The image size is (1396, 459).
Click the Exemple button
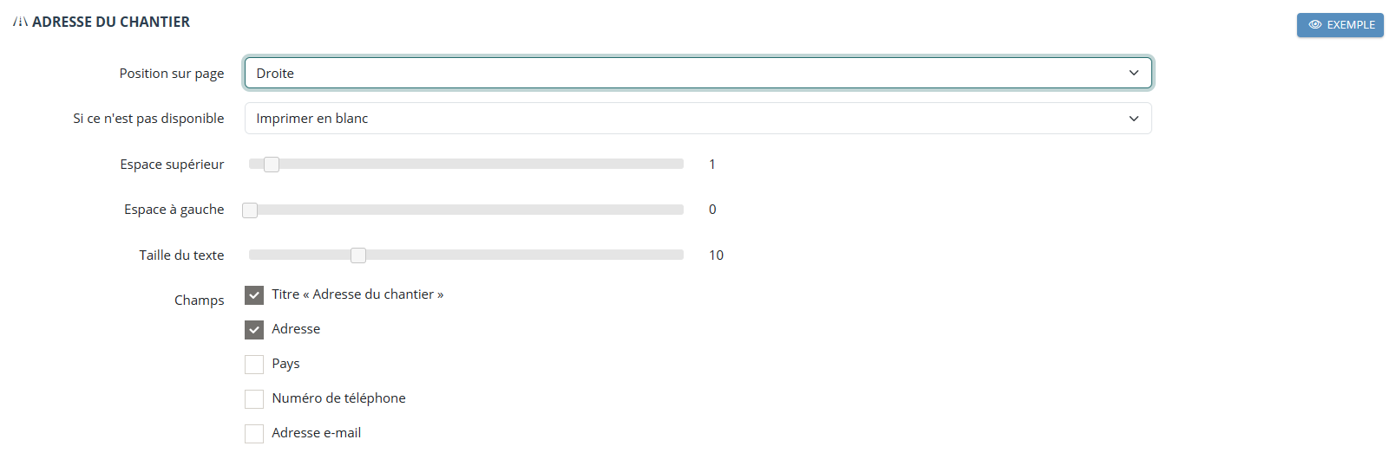(x=1340, y=25)
